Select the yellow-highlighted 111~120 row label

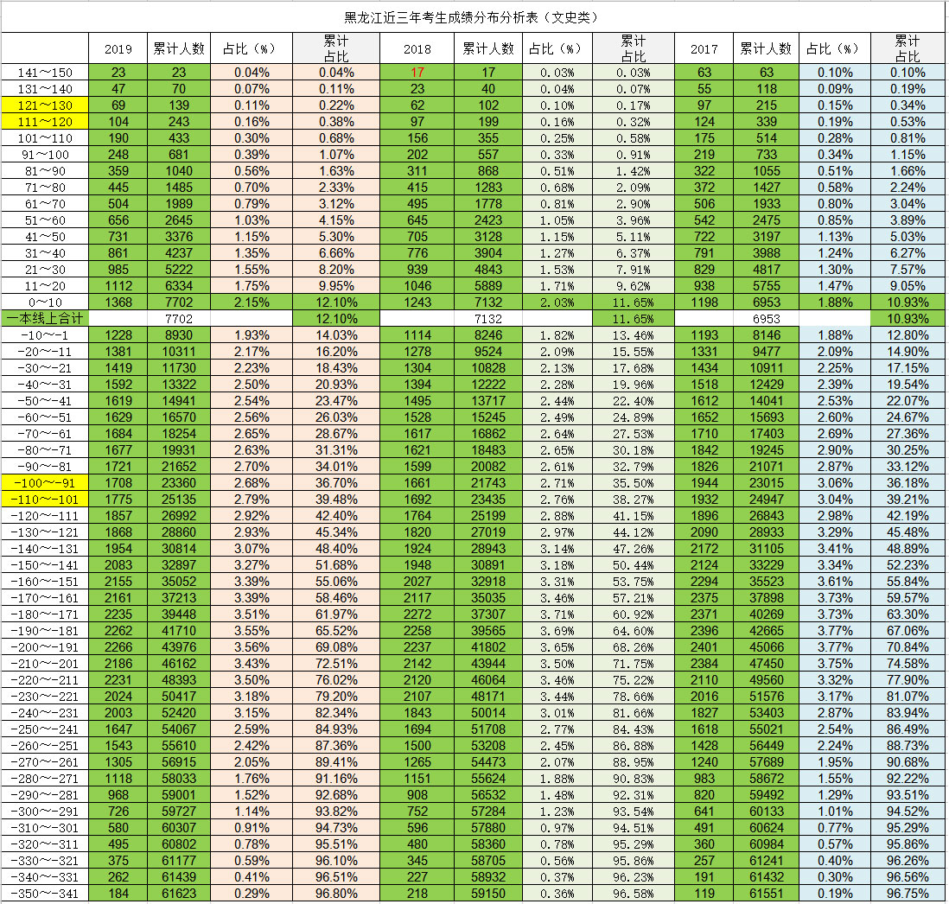pos(45,122)
